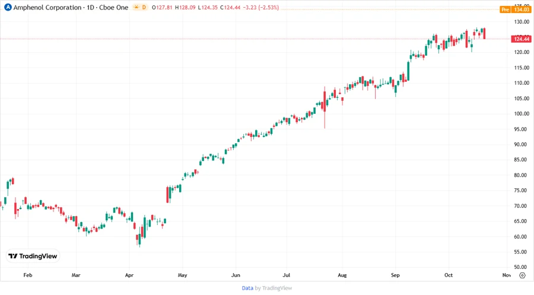Click the '1D' interval label in title
The height and width of the screenshot is (295, 534).
pos(90,7)
